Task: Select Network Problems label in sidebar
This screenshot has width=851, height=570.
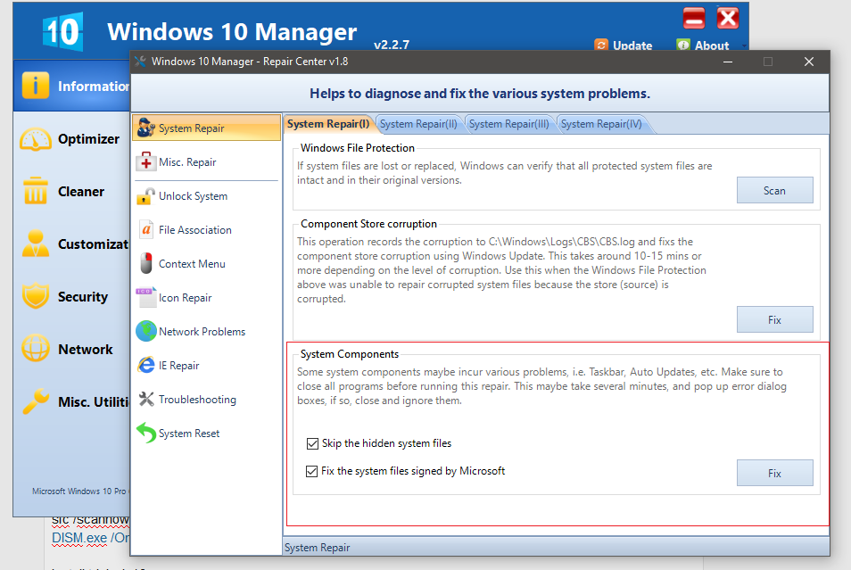Action: click(202, 331)
